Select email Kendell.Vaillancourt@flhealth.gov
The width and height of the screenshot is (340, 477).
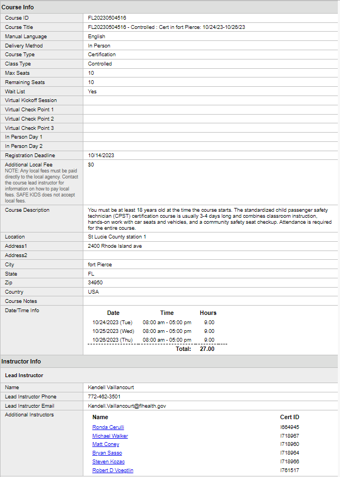[x=127, y=406]
